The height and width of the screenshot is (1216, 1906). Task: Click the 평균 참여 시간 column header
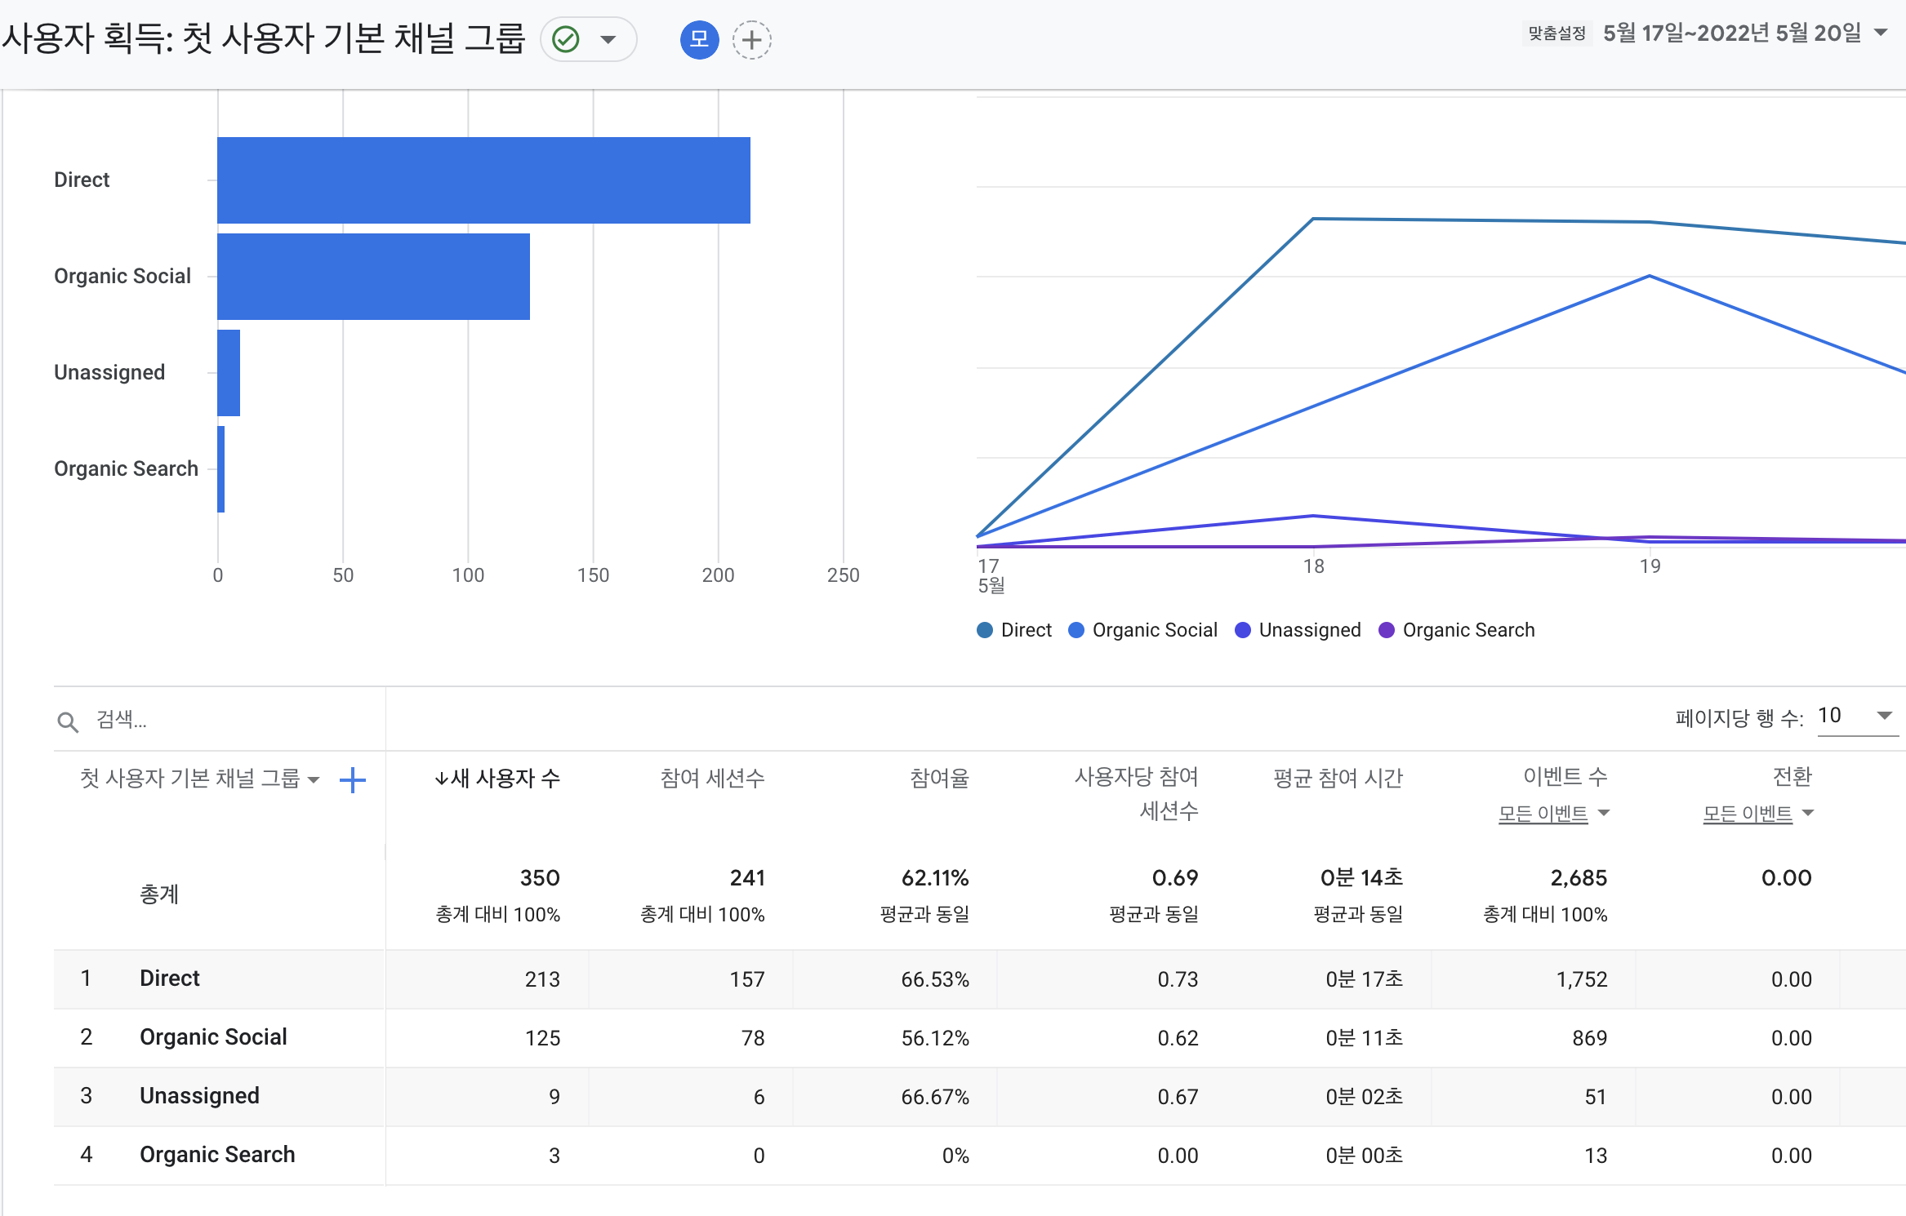[x=1338, y=779]
